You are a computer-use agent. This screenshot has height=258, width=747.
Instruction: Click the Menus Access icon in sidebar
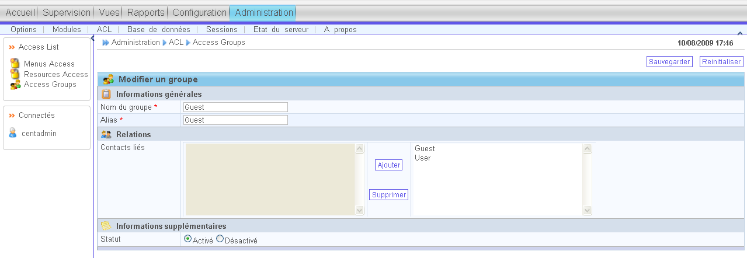15,63
